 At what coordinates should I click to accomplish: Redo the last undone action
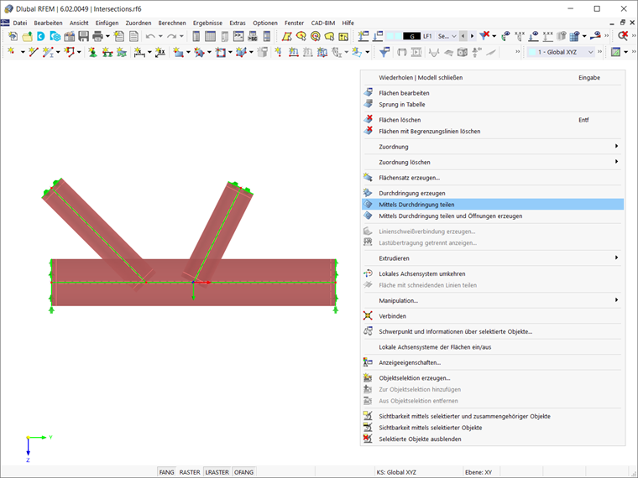click(171, 37)
